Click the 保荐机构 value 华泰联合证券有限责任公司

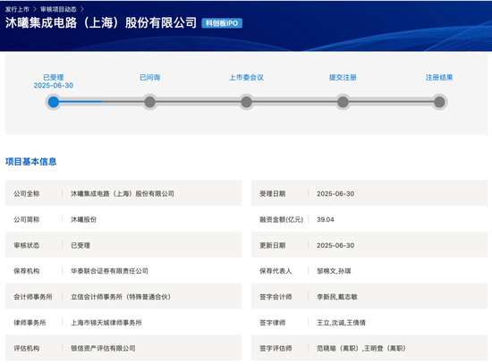[x=109, y=271]
